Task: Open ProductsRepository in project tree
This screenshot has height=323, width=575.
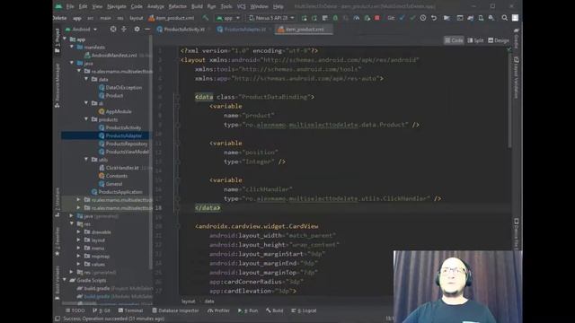Action: pos(126,144)
